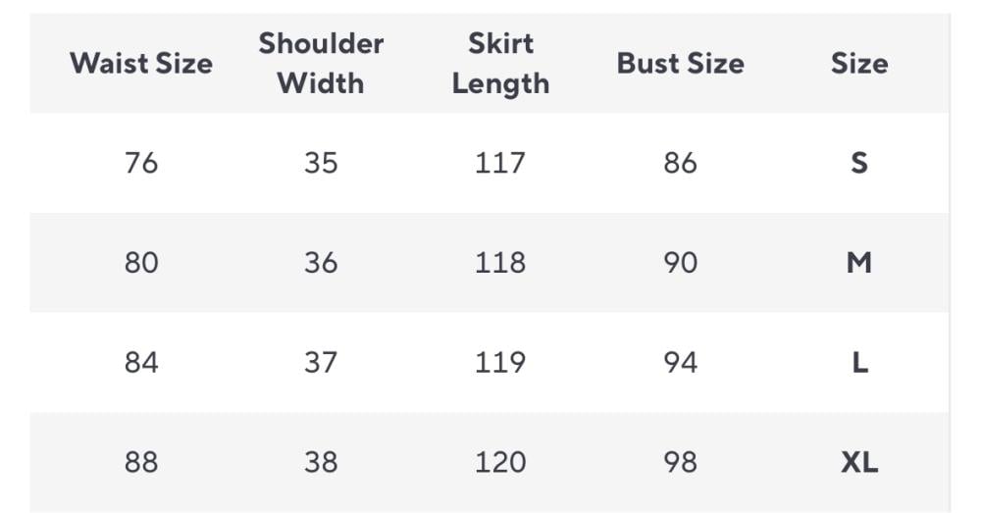Click the last column header labeled Size
The height and width of the screenshot is (513, 981).
pos(858,64)
